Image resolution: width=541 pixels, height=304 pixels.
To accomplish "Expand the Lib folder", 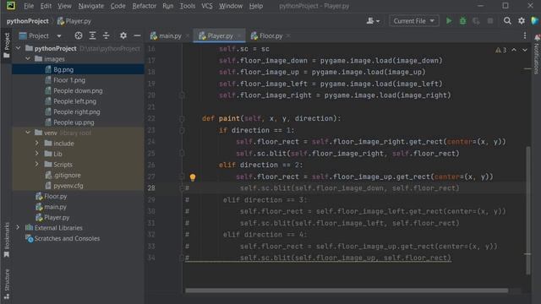I will [x=37, y=154].
